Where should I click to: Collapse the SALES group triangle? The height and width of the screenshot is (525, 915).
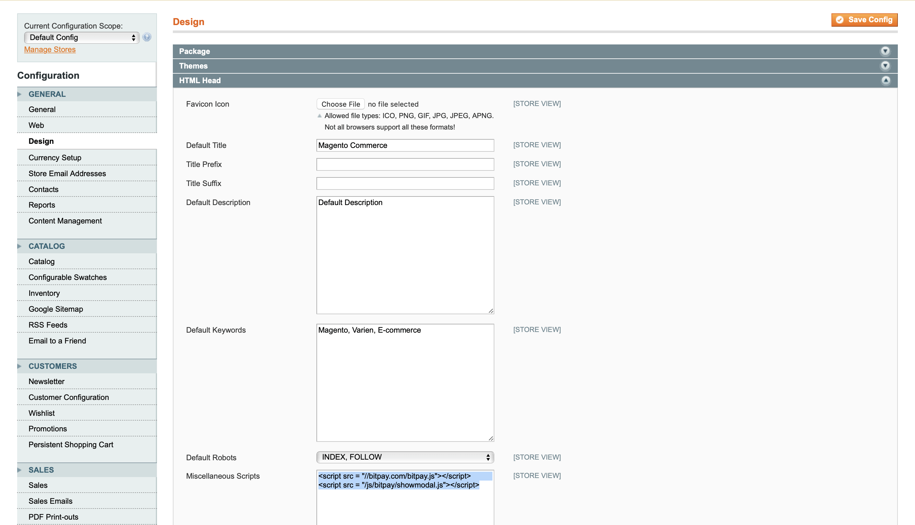pos(19,470)
